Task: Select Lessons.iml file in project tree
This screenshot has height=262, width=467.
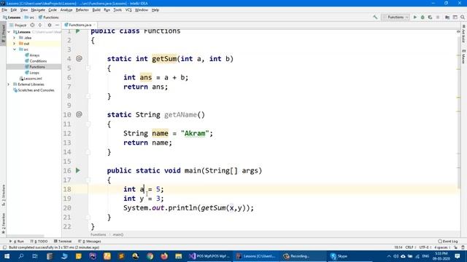Action: (31, 79)
